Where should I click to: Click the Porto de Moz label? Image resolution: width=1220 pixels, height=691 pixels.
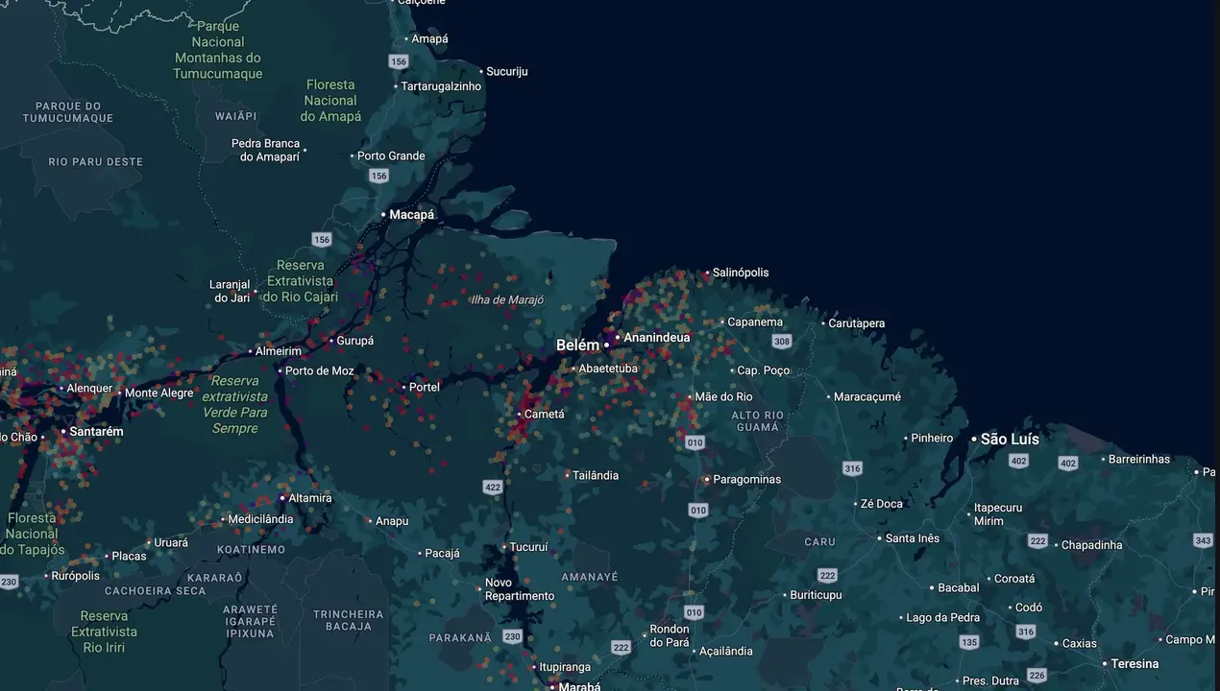click(320, 371)
